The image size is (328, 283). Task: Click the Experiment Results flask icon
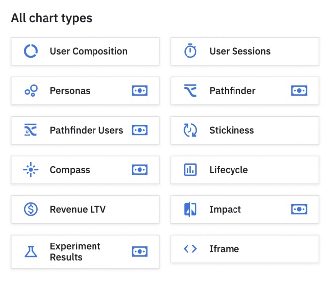pos(31,252)
